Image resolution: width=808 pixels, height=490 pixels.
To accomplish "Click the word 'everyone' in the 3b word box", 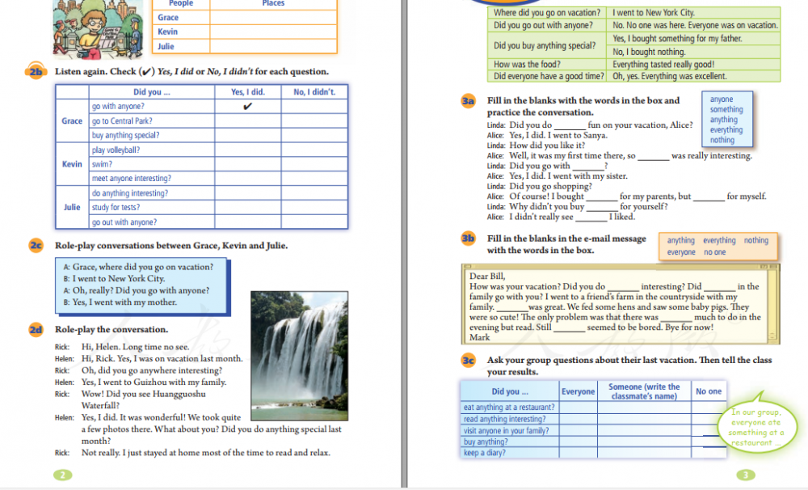I will click(681, 252).
